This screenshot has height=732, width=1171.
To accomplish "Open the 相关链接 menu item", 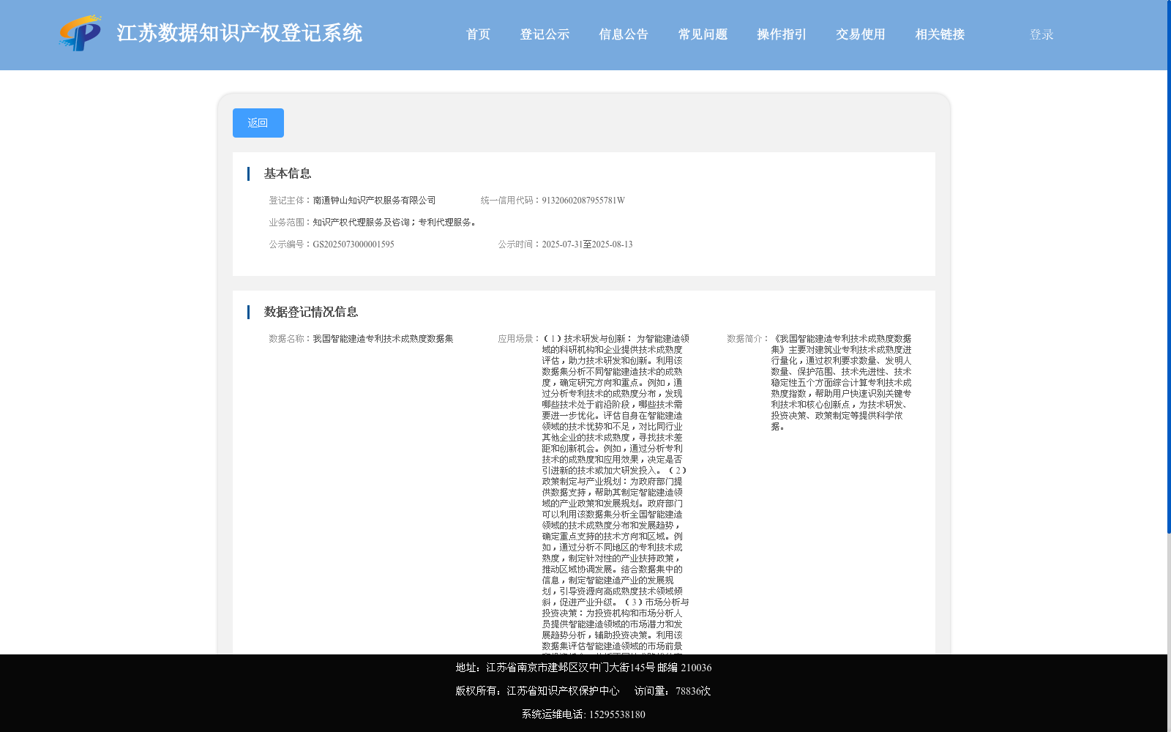I will (x=940, y=34).
